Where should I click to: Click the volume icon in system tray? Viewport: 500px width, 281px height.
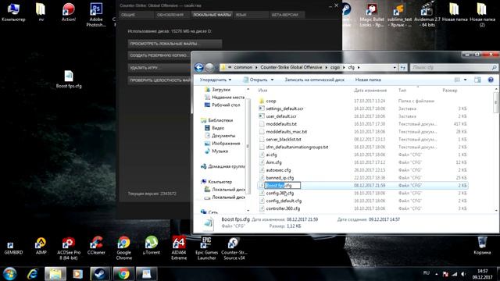(463, 274)
